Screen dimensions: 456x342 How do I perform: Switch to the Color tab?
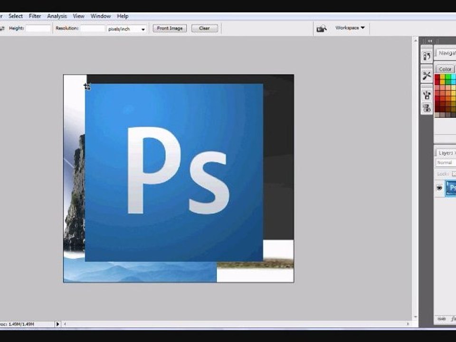click(x=445, y=69)
